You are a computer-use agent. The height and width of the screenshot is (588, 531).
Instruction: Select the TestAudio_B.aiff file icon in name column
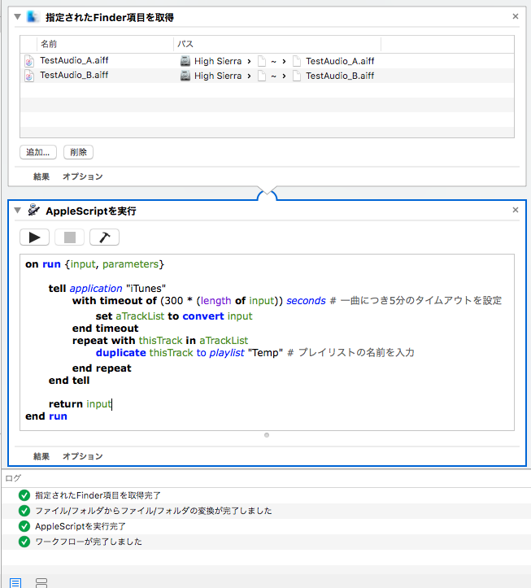29,76
